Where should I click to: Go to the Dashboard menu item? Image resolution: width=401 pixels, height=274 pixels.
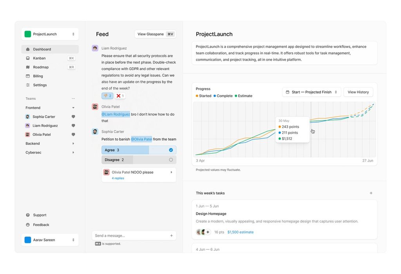42,49
